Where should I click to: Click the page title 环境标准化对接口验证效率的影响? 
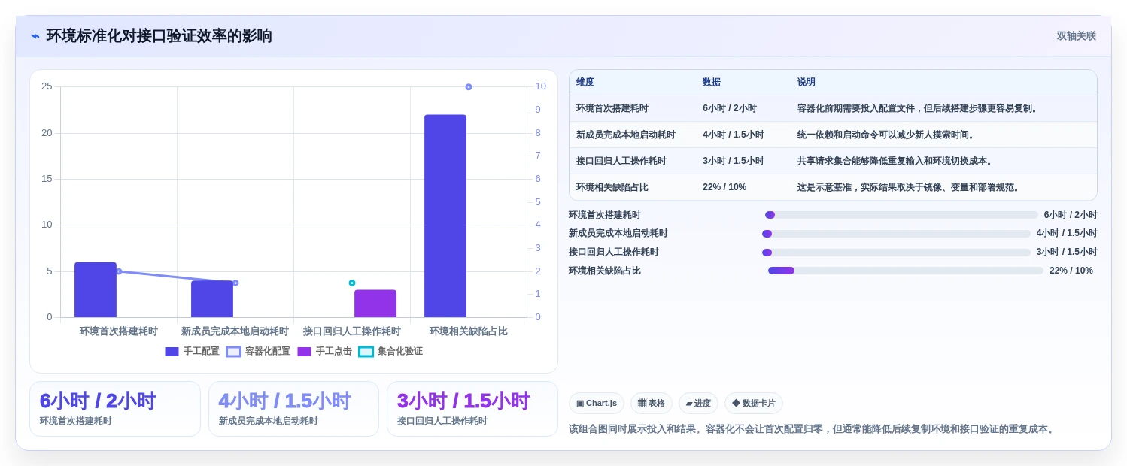tap(159, 36)
